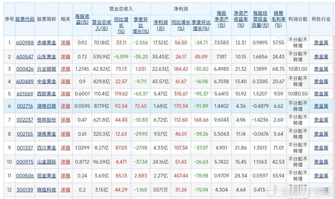Open 详细 link for 恒邦股份
This screenshot has width=335, height=199.
click(x=65, y=120)
